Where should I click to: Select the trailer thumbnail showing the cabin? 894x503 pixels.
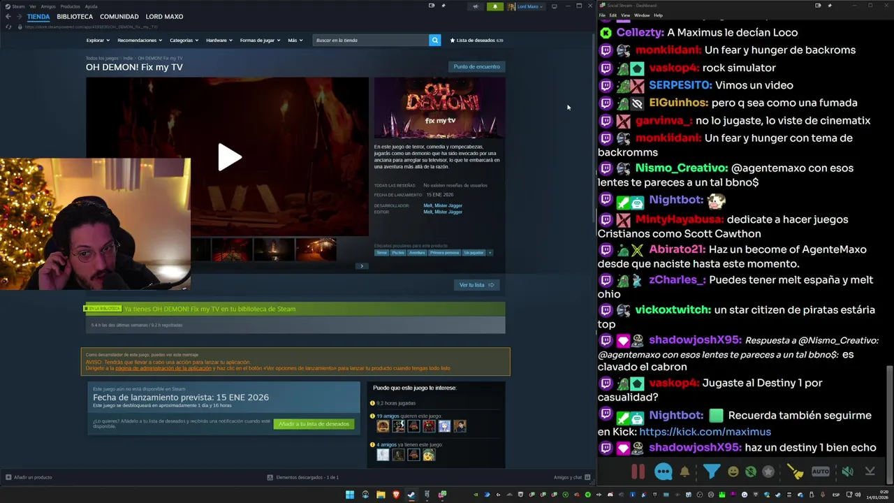click(316, 249)
